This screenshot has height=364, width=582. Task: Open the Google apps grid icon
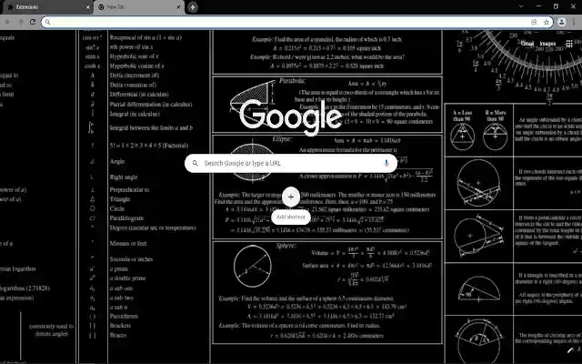coord(568,44)
